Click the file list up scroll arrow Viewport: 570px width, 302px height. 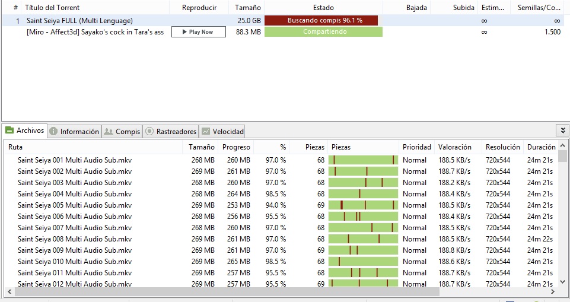tap(562, 146)
